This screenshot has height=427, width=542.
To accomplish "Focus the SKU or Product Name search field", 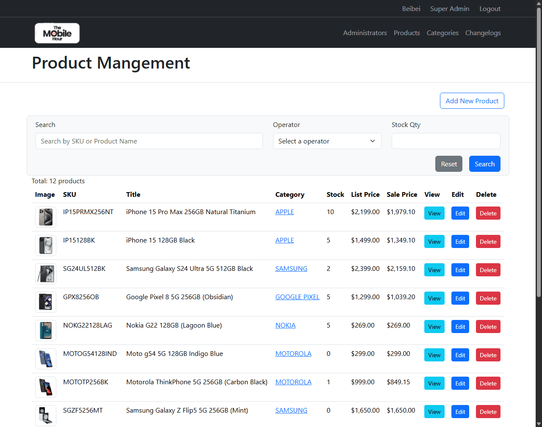I will click(149, 141).
